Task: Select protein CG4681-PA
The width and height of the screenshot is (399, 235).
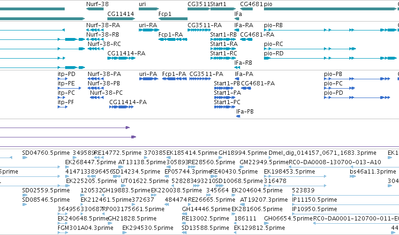Action: 258,83
